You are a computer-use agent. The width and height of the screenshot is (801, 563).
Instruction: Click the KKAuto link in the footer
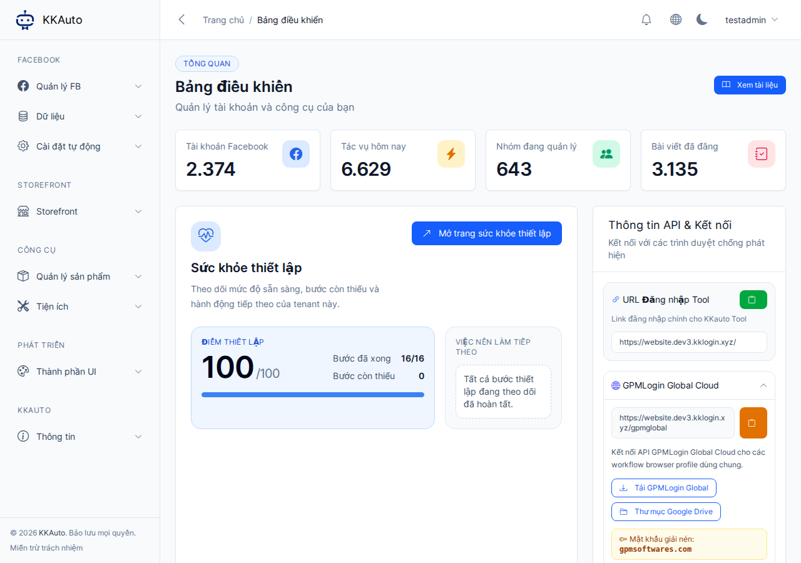point(52,533)
